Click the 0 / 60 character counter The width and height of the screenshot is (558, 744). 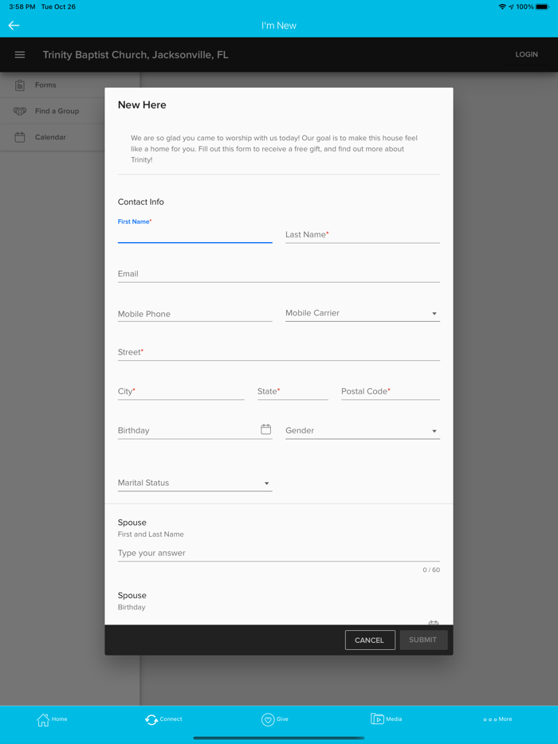coord(431,570)
